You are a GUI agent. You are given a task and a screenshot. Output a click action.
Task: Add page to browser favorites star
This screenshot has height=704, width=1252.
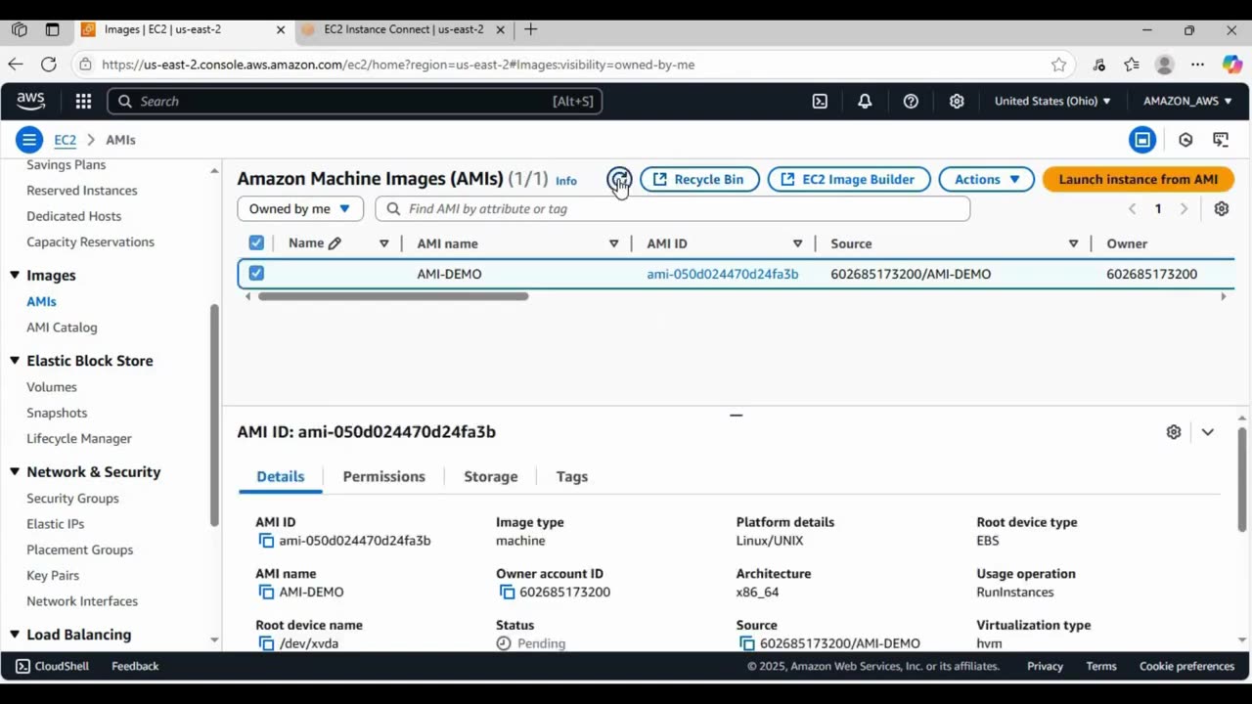[1058, 65]
